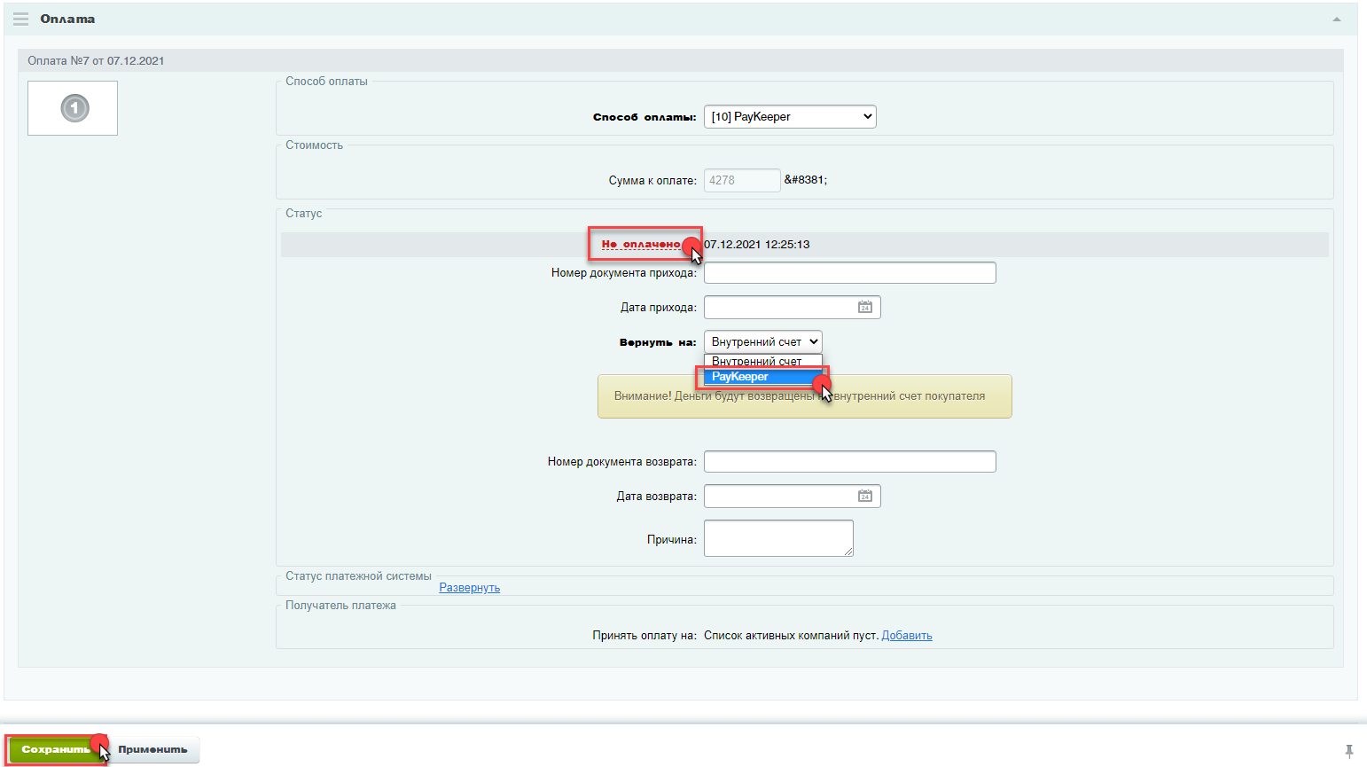Click the Сумма к оплате field
1367x767 pixels.
pyautogui.click(x=741, y=180)
